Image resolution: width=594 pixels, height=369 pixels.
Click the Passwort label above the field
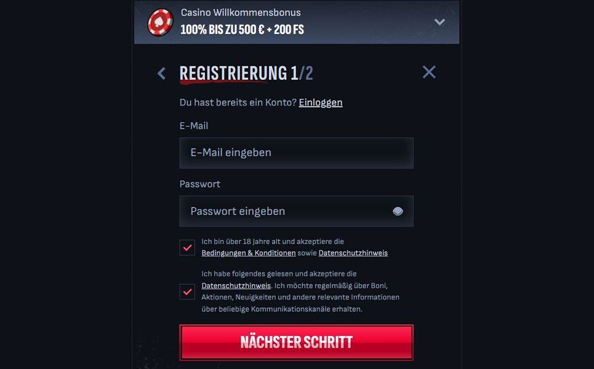199,184
